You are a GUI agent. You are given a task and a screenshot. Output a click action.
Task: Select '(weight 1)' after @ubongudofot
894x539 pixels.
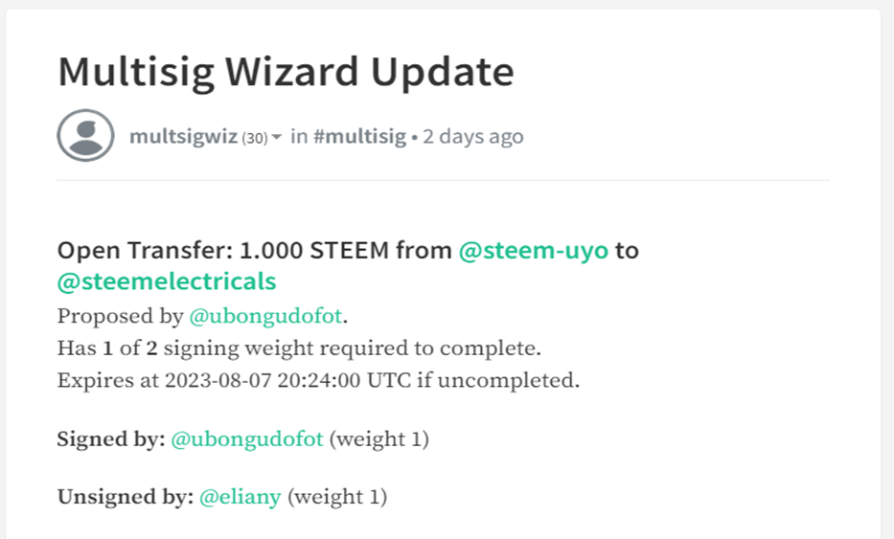click(x=379, y=439)
